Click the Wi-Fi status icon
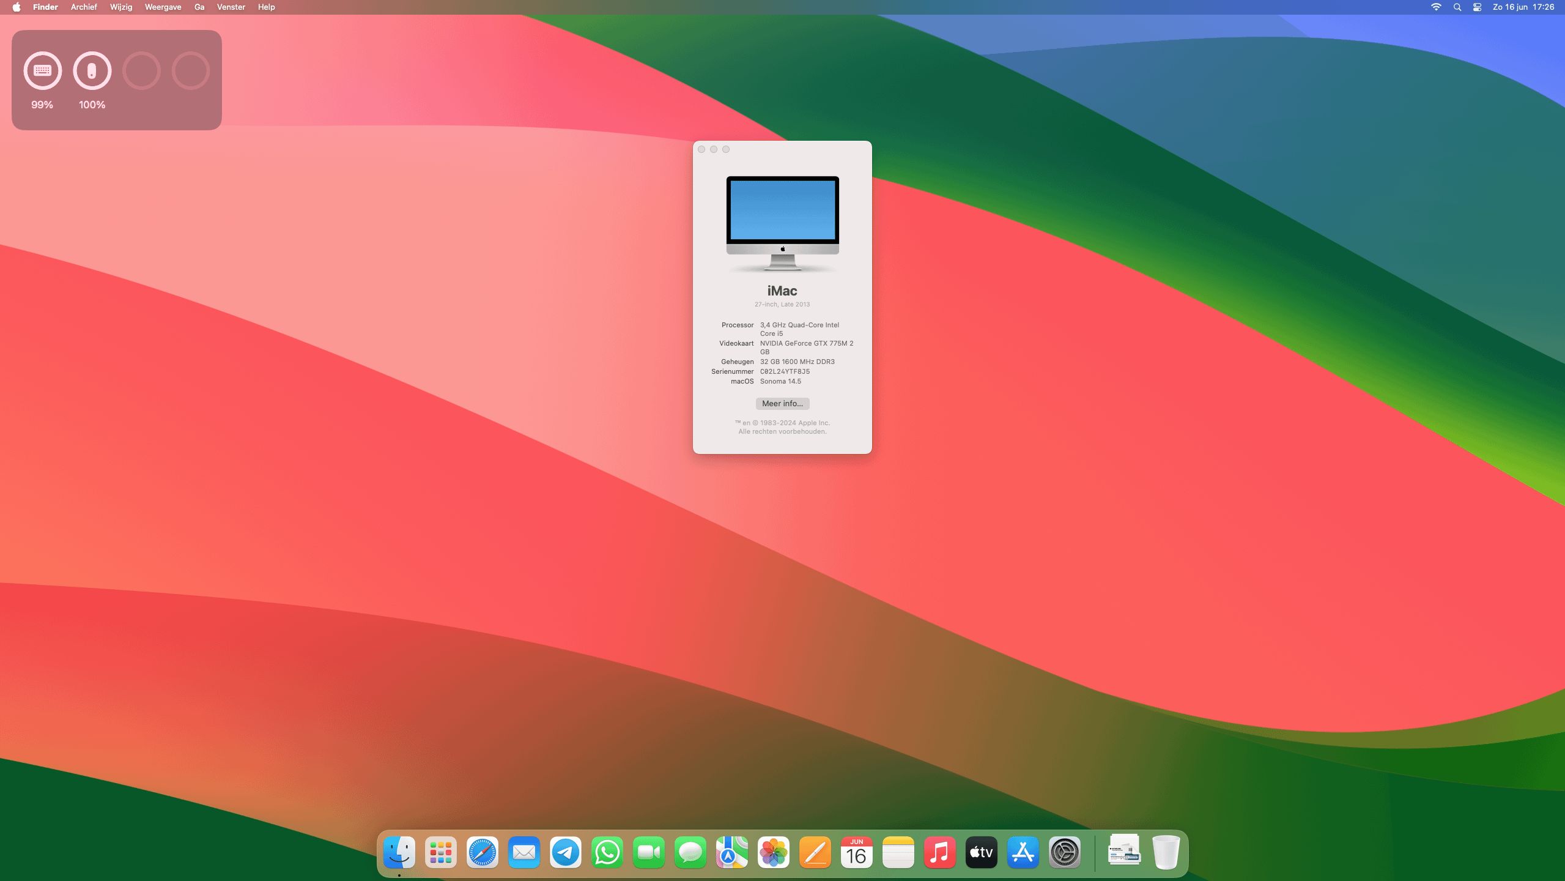The width and height of the screenshot is (1565, 881). 1436,7
